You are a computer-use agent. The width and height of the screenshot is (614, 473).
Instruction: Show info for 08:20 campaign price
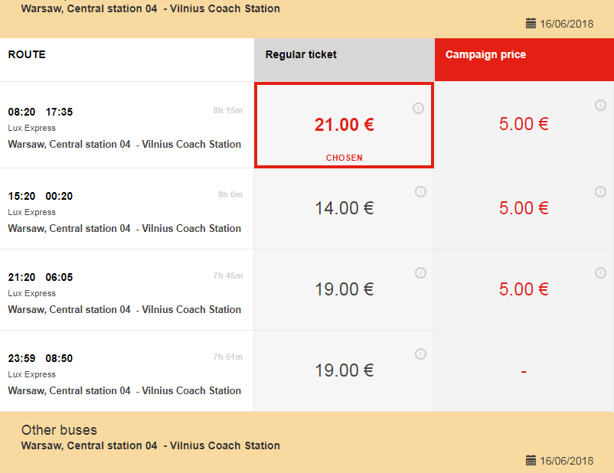click(600, 105)
